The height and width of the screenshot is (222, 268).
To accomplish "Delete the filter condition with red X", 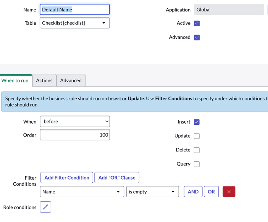I will click(229, 191).
